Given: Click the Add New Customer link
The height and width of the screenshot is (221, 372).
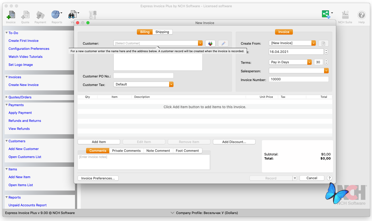Looking at the screenshot, I should 23,149.
